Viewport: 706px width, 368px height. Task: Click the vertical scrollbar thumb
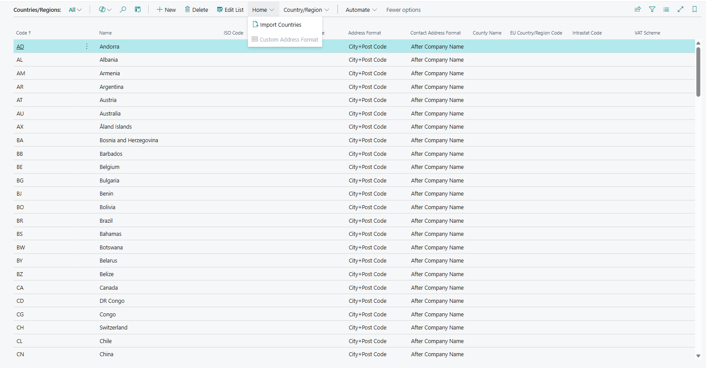coord(698,71)
